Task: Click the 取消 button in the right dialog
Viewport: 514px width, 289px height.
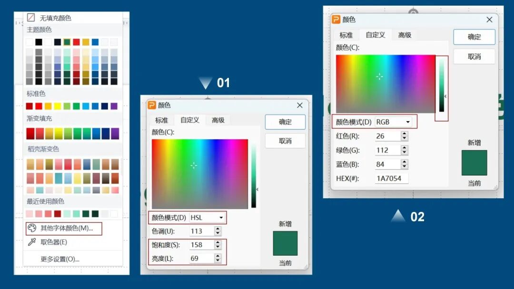Action: point(474,56)
